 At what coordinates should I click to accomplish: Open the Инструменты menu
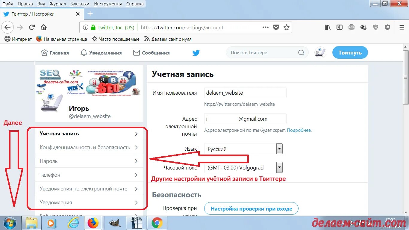pos(107,4)
